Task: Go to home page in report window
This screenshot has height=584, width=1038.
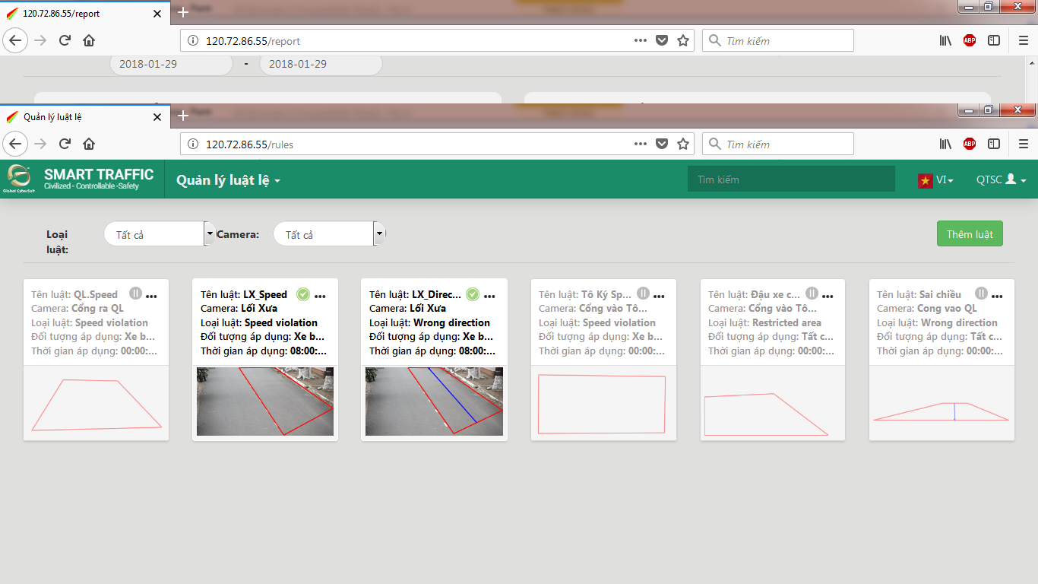Action: [89, 40]
